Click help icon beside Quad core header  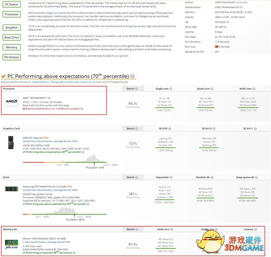click(212, 89)
